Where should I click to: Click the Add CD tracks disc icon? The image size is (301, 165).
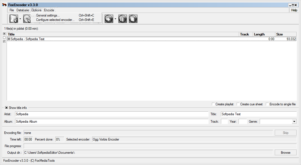tap(27, 19)
